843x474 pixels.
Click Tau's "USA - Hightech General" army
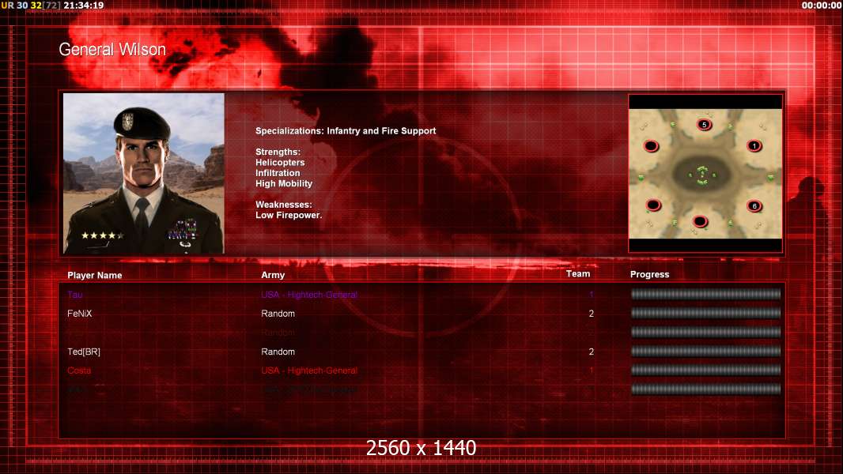309,294
